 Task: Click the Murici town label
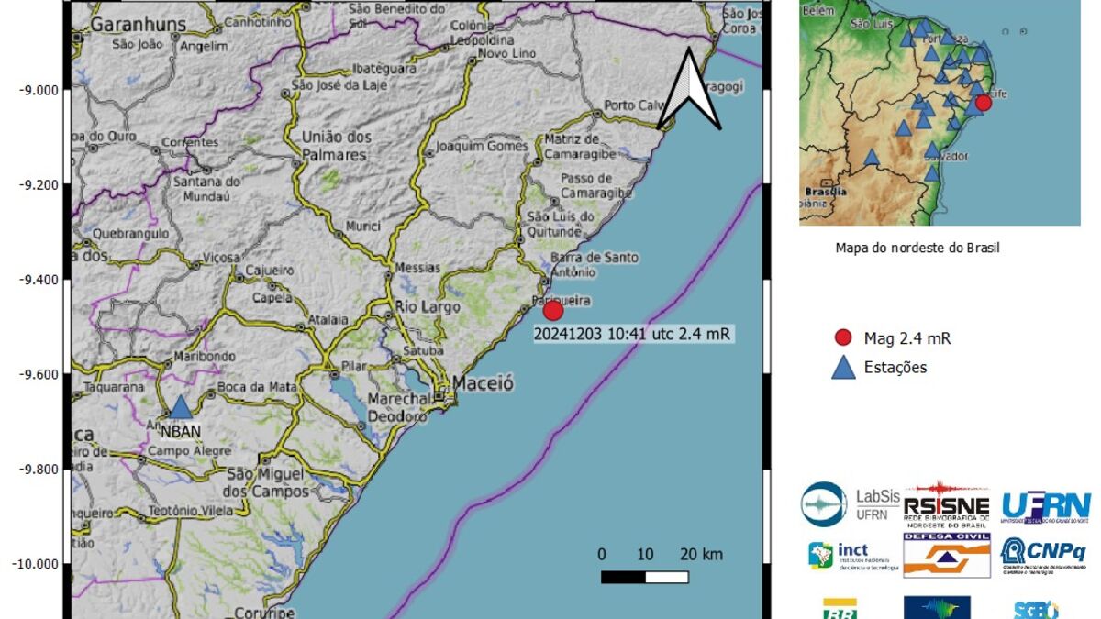pyautogui.click(x=362, y=227)
